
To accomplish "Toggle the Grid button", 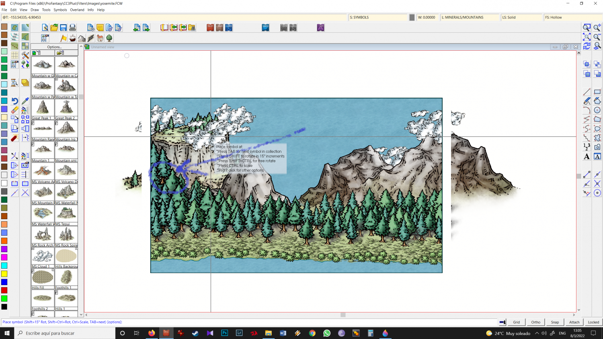I will tap(517, 322).
